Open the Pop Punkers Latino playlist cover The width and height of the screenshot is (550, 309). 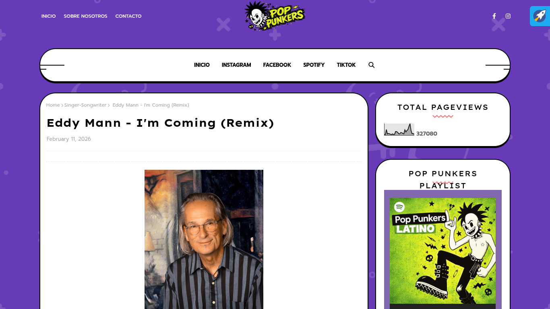pyautogui.click(x=443, y=249)
